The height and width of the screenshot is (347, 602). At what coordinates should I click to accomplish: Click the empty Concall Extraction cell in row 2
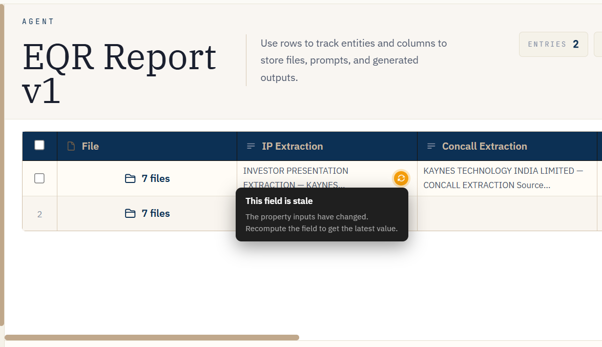(x=507, y=213)
